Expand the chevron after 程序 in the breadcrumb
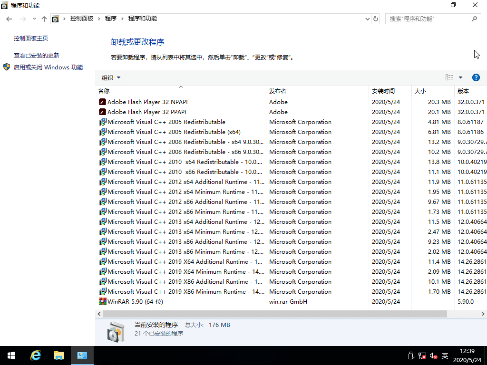 [122, 19]
